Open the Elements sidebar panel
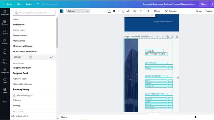214x120 pixels. coord(5,22)
